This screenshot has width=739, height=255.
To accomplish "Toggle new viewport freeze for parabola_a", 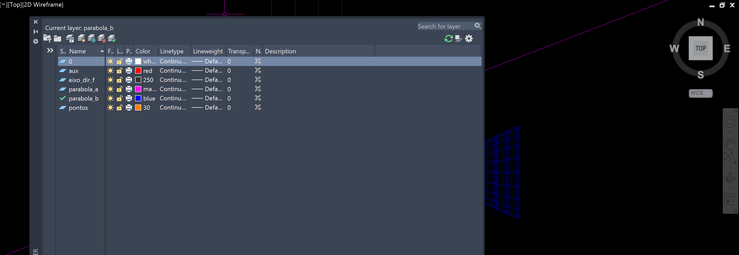I will tap(258, 89).
